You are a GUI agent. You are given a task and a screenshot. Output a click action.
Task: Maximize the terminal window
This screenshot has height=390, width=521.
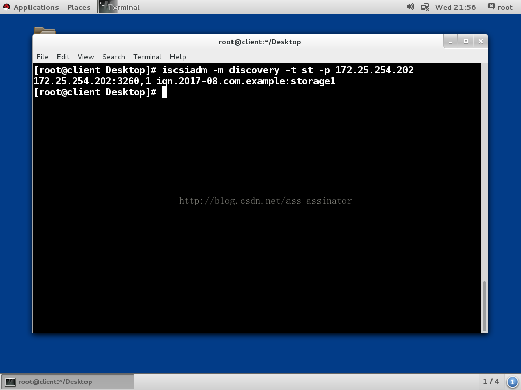(x=466, y=42)
